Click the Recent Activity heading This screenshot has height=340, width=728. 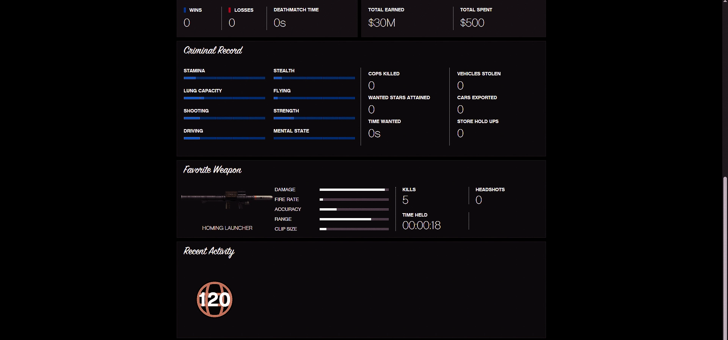point(209,251)
